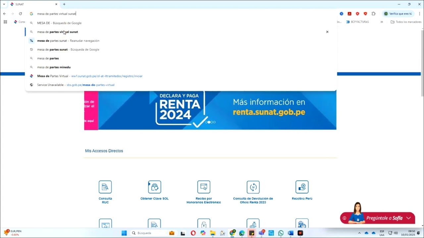Viewport: 424px width, 238px height.
Task: Open File Explorer from taskbar
Action: coord(212,233)
